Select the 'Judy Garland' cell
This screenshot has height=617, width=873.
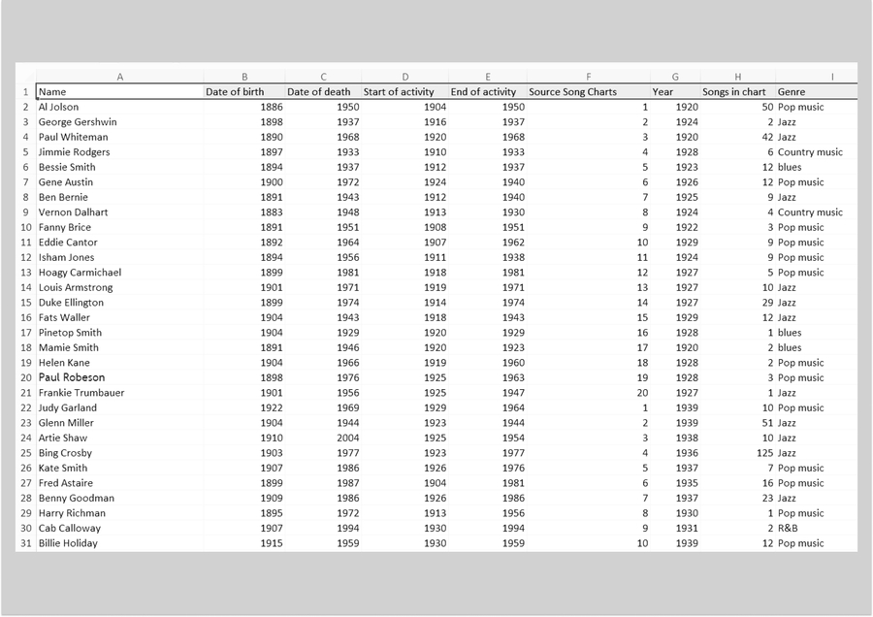[x=119, y=407]
